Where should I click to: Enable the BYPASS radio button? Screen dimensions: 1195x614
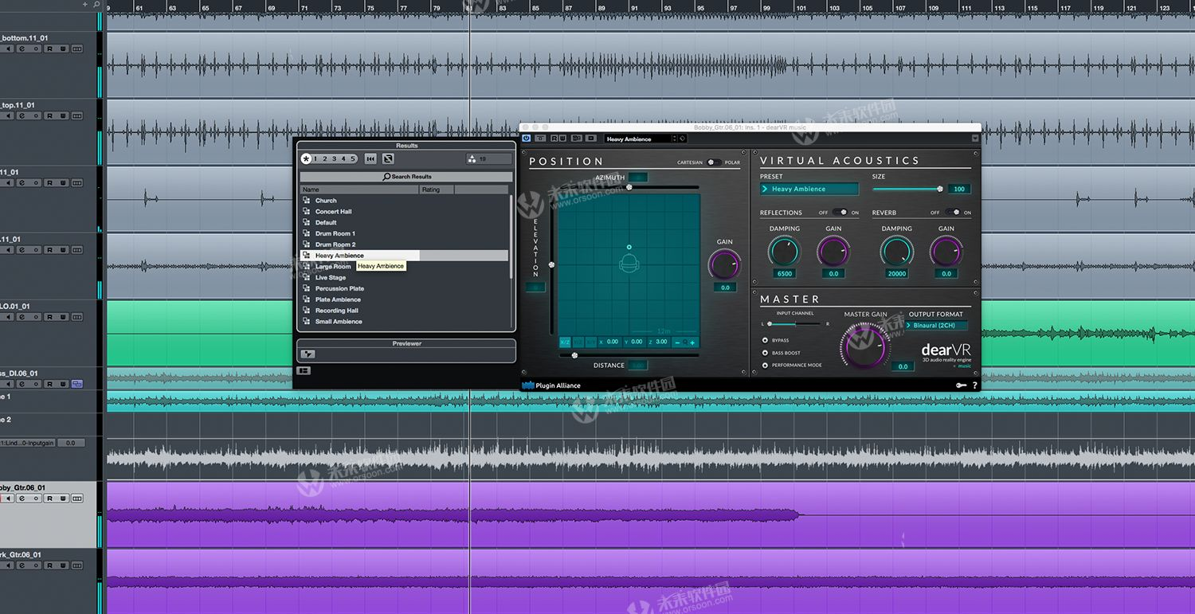pyautogui.click(x=766, y=340)
